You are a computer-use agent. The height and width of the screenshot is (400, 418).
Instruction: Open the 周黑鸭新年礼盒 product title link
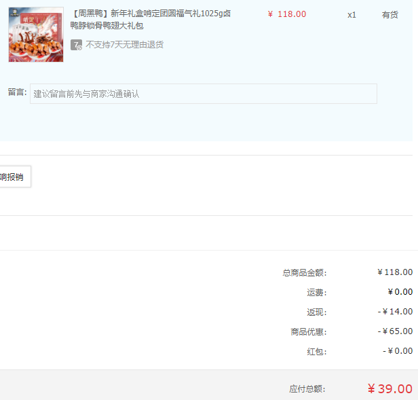151,20
